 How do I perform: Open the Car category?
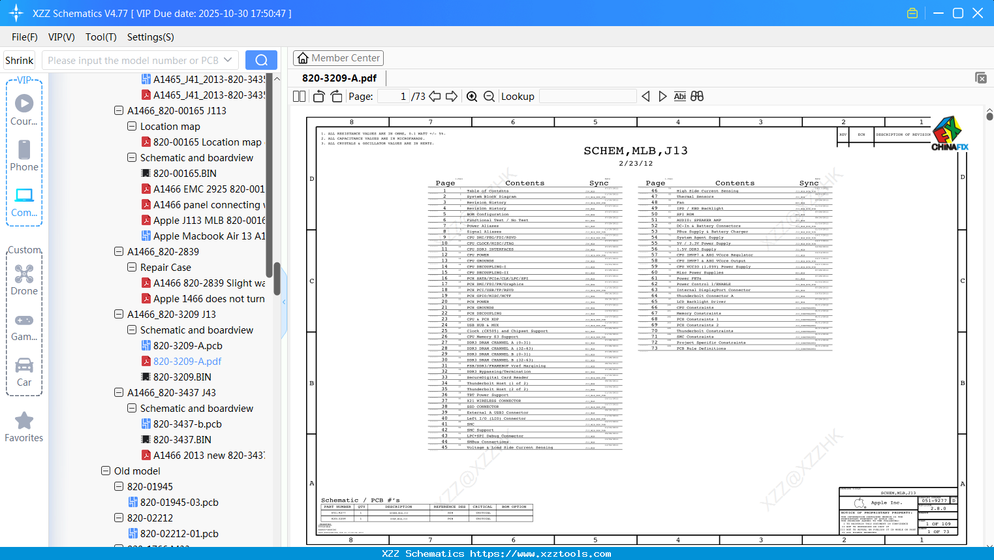click(24, 372)
